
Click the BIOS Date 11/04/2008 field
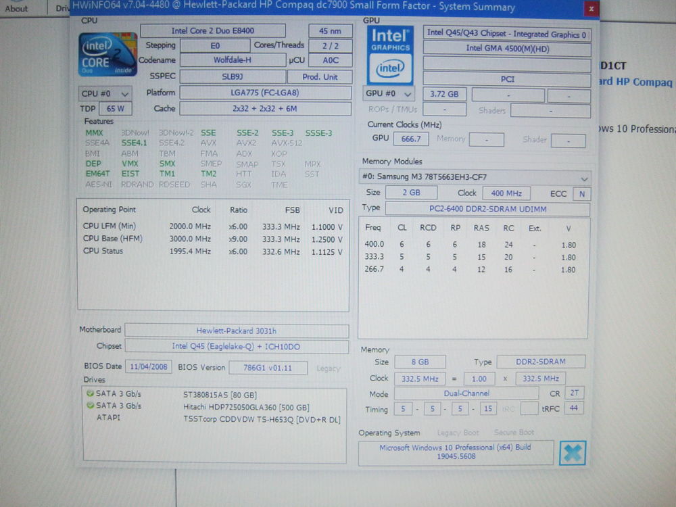[x=149, y=367]
